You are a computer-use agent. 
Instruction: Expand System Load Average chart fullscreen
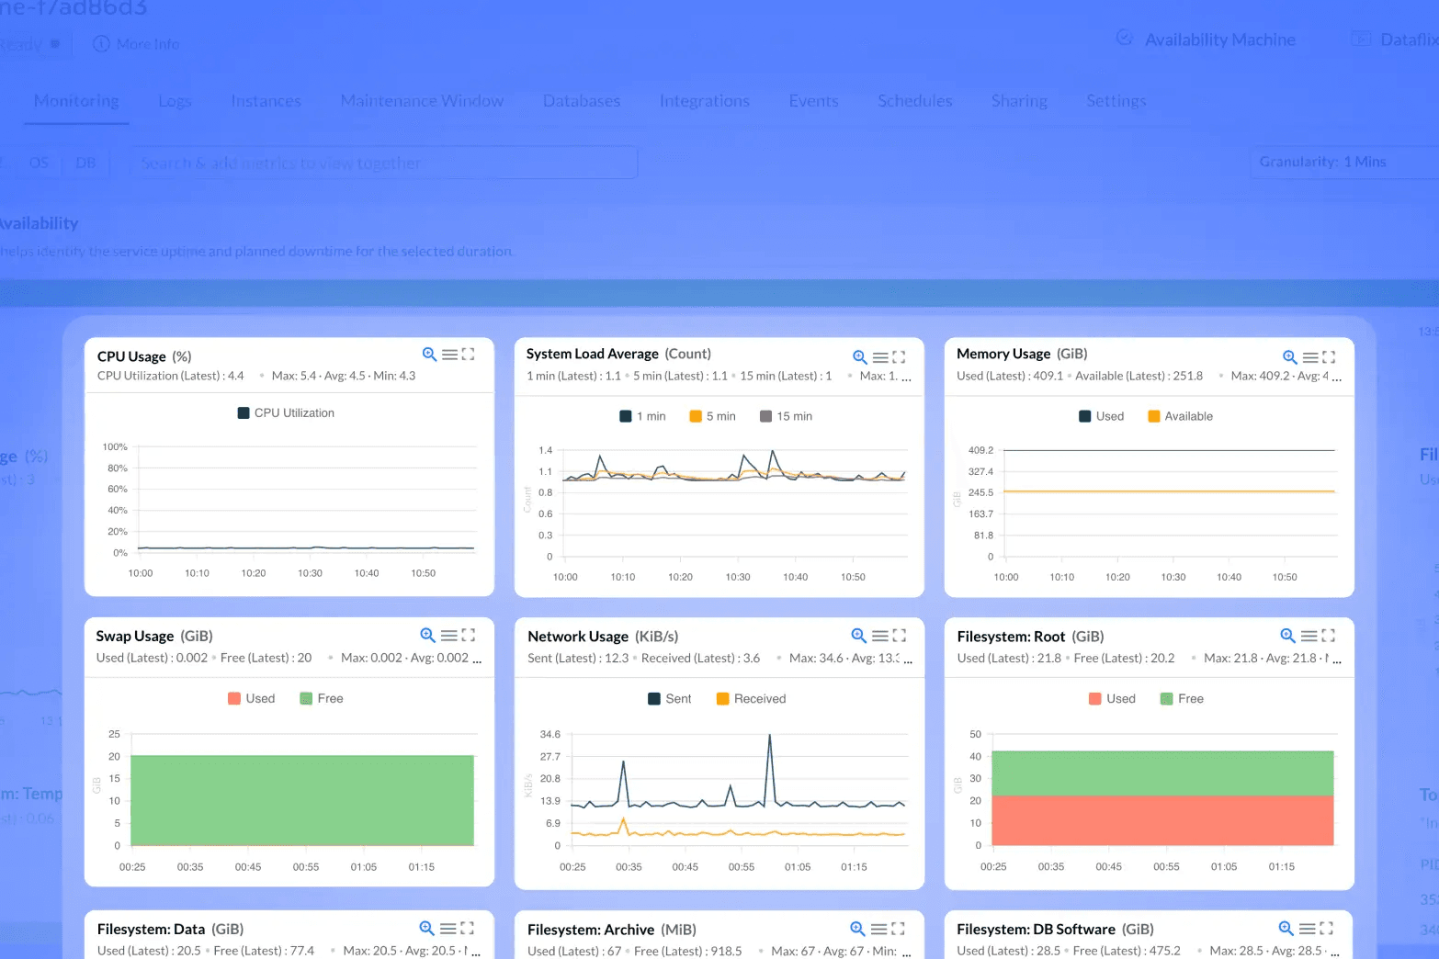(899, 357)
